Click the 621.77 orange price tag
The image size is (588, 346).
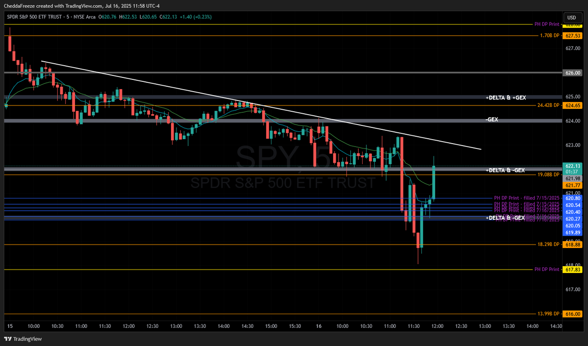(x=572, y=185)
